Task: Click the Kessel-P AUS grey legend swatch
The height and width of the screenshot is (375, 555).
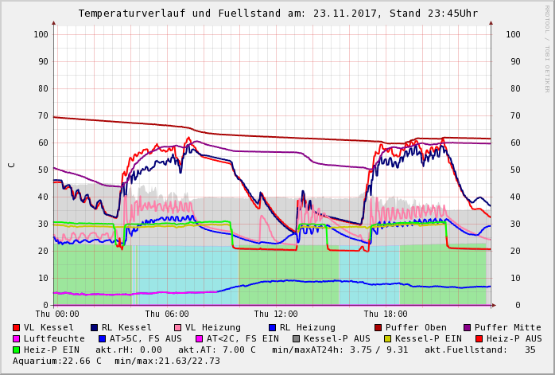Action: (x=297, y=338)
